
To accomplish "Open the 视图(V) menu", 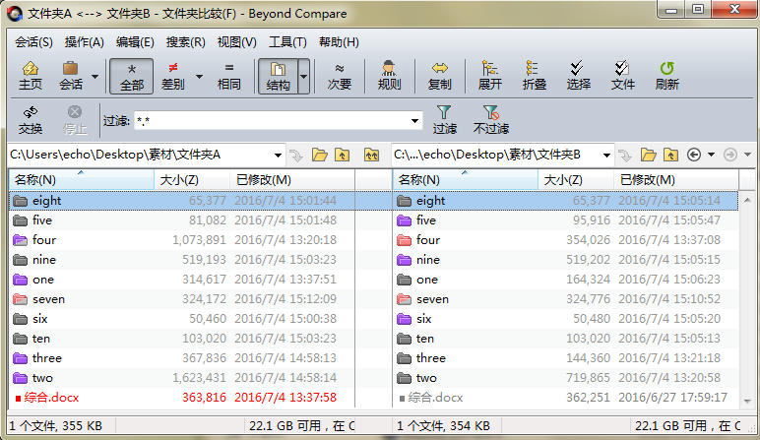I will click(236, 42).
